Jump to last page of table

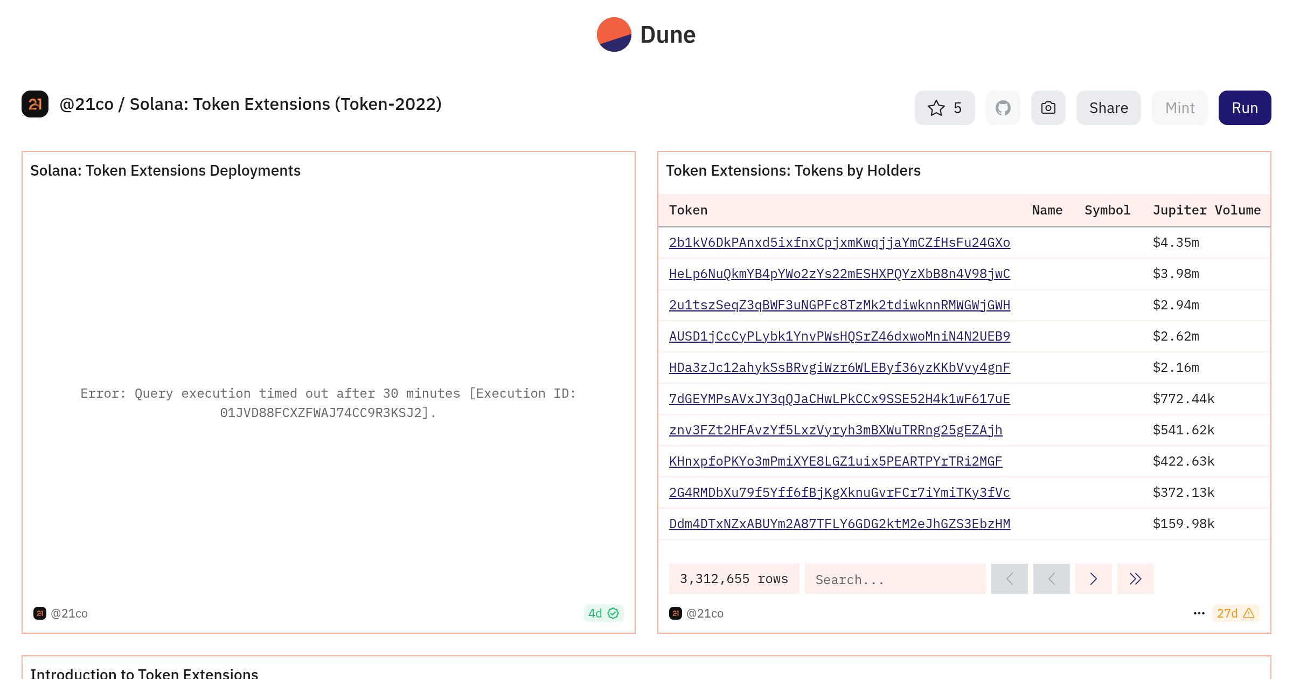tap(1135, 579)
